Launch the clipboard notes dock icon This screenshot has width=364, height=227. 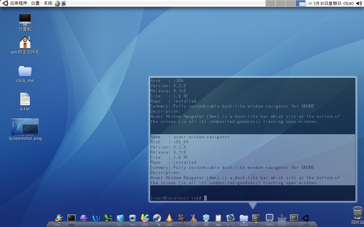click(x=218, y=218)
